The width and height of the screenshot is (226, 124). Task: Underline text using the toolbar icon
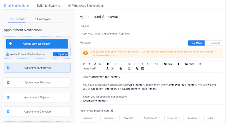point(95,64)
